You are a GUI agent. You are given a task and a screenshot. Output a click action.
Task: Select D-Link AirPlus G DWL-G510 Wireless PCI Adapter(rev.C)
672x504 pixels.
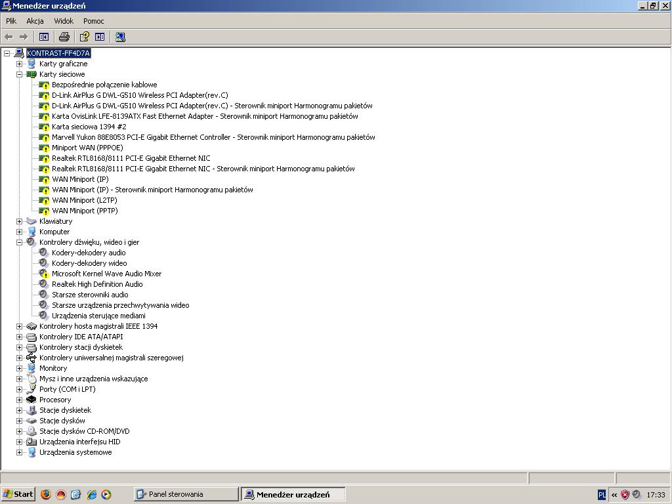140,95
